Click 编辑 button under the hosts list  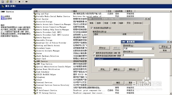(118, 69)
